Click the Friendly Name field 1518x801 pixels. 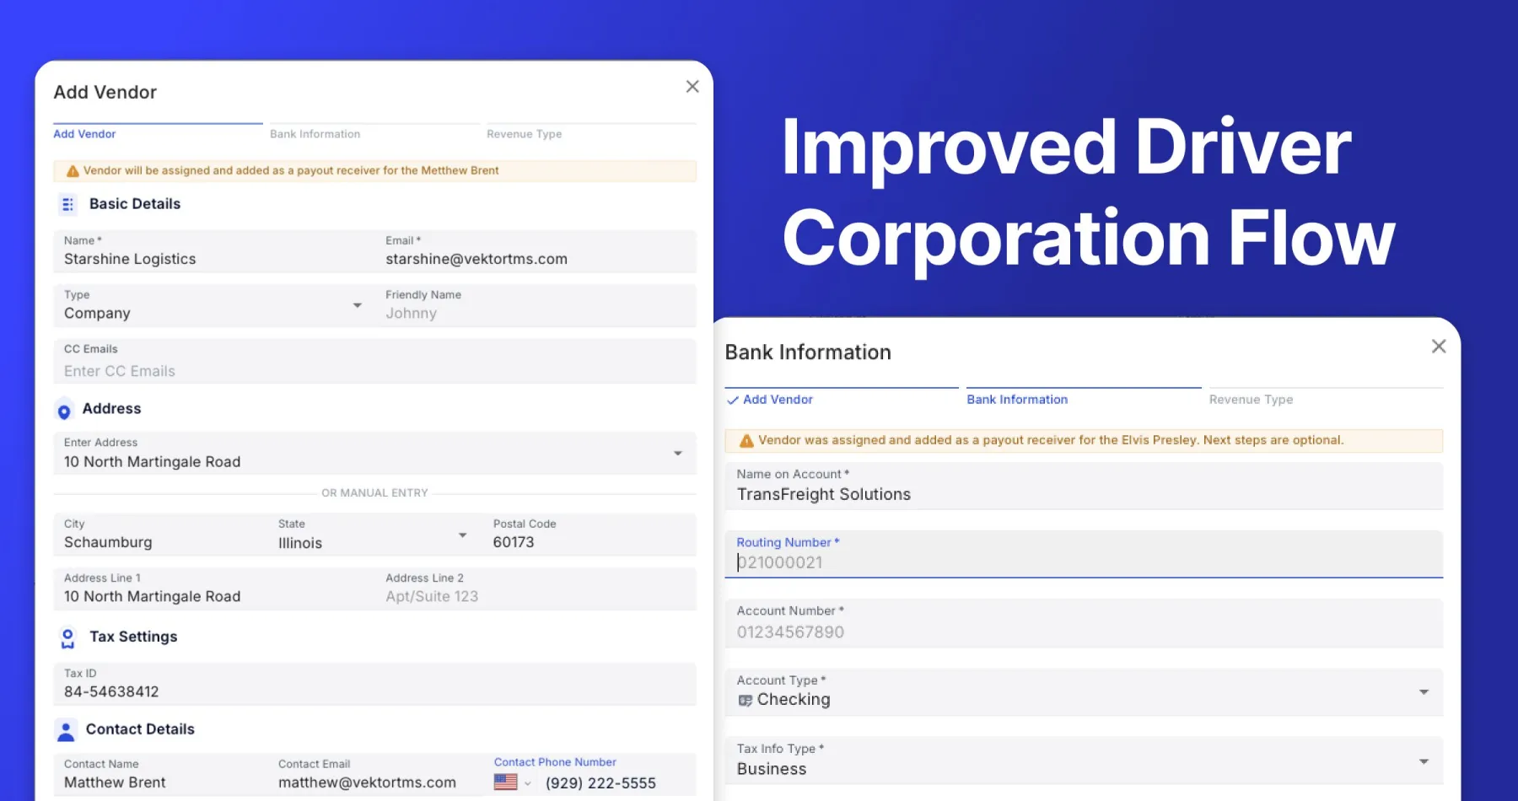536,305
